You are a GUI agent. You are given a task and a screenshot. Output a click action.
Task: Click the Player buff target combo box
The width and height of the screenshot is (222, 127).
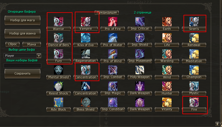[x=22, y=56]
